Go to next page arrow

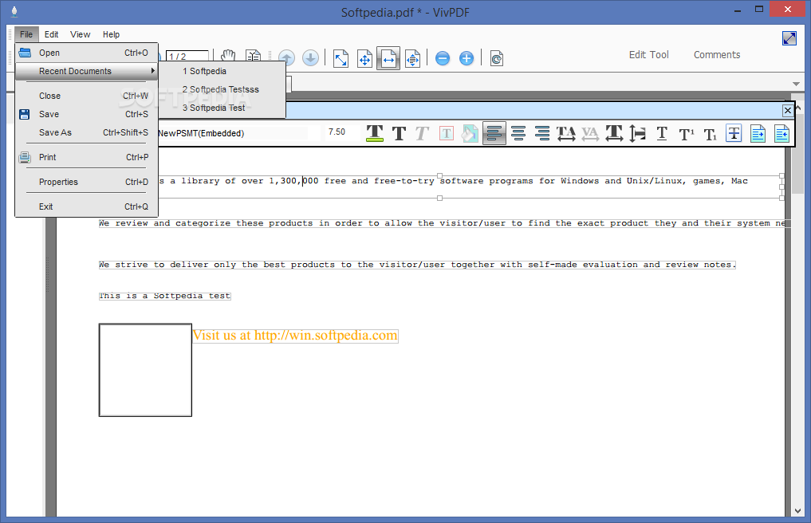pyautogui.click(x=310, y=58)
